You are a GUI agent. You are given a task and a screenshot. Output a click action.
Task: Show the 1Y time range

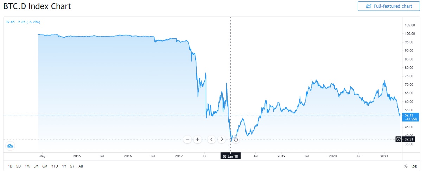coord(64,166)
